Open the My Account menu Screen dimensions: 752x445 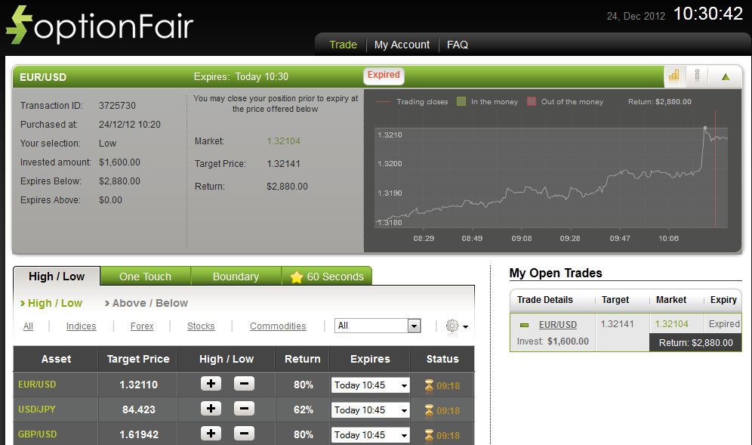pos(402,45)
